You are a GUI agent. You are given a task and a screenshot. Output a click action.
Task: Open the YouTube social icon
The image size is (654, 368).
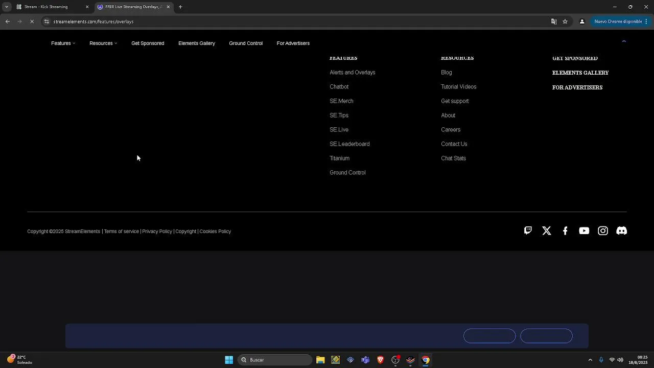584,231
